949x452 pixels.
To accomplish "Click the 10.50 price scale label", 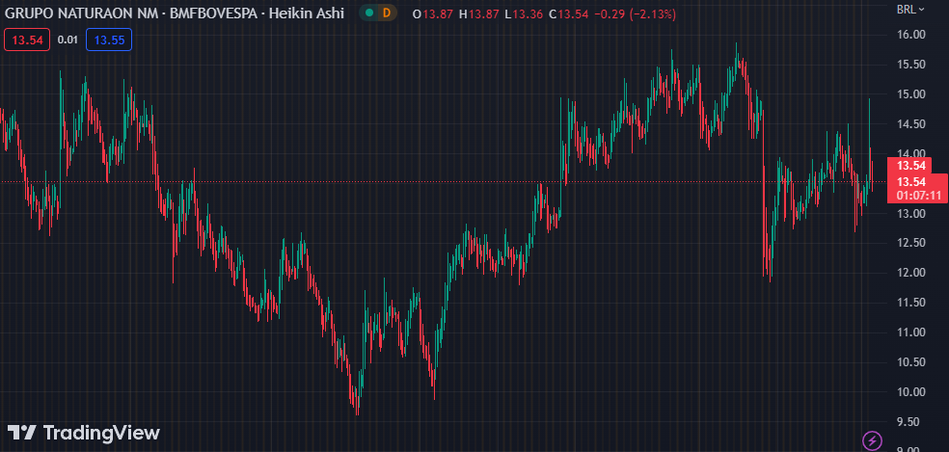I will click(911, 361).
